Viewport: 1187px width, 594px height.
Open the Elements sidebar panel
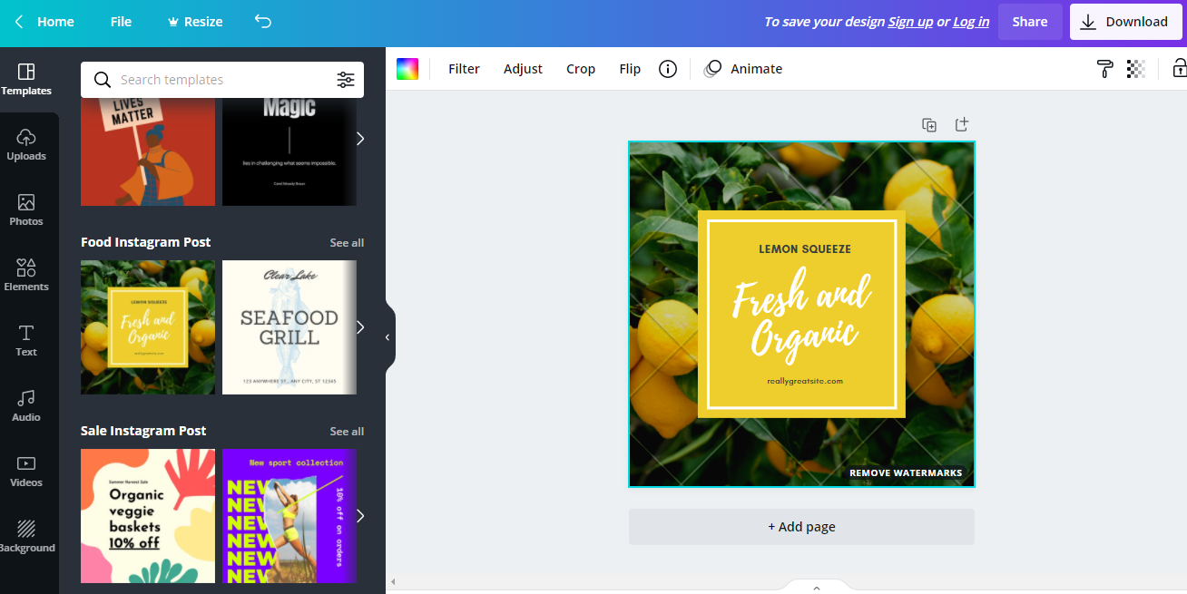coord(26,276)
